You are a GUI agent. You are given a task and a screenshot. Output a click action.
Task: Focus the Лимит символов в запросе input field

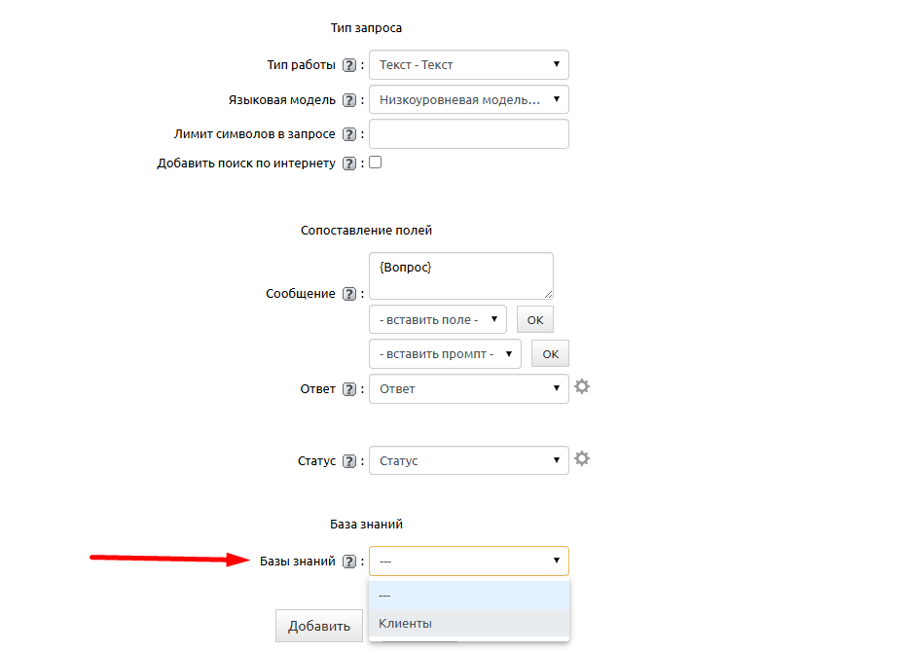[468, 134]
